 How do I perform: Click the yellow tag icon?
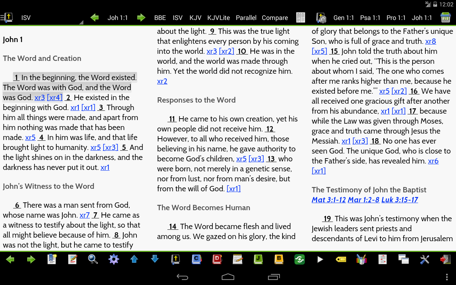point(341,259)
